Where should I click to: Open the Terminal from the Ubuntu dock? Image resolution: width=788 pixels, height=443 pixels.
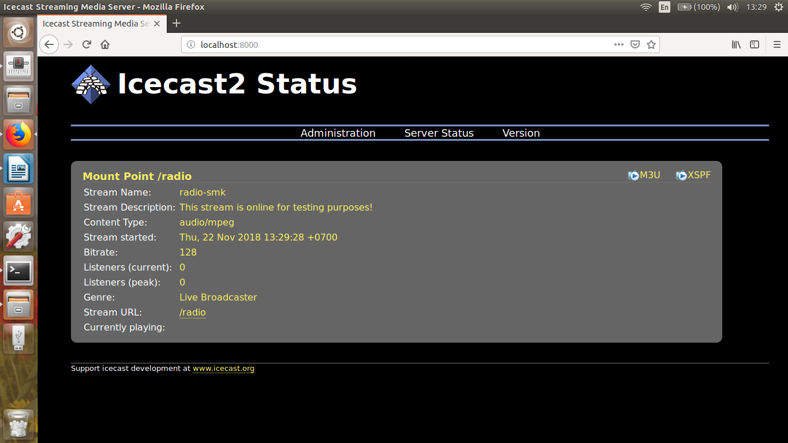tap(18, 271)
